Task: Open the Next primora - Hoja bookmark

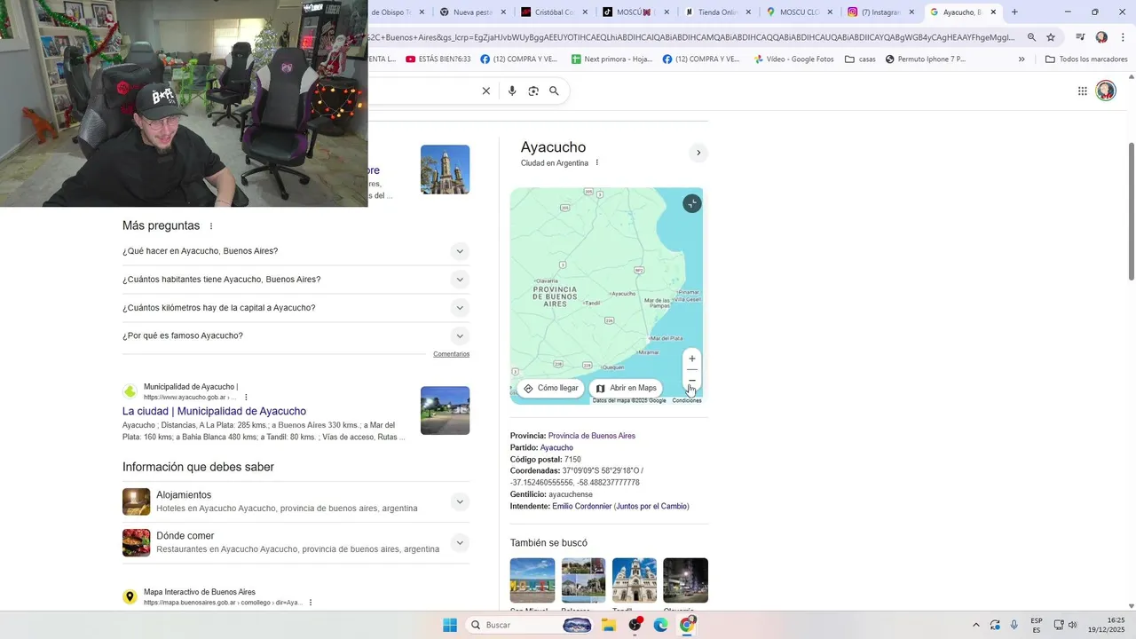Action: [612, 59]
